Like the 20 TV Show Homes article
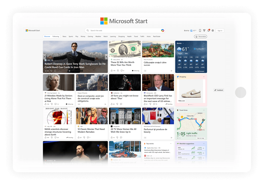 (112, 137)
